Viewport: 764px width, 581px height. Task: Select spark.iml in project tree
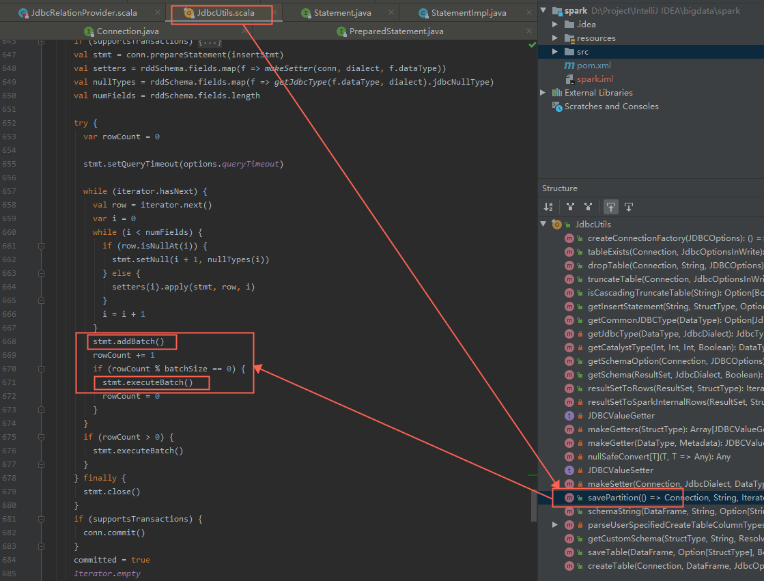[595, 79]
